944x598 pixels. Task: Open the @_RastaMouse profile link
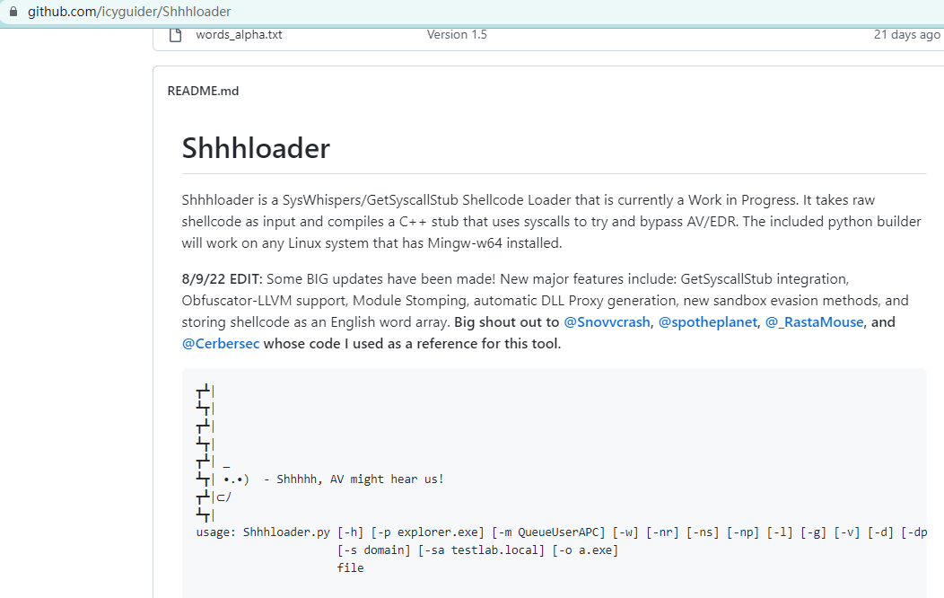pos(814,322)
